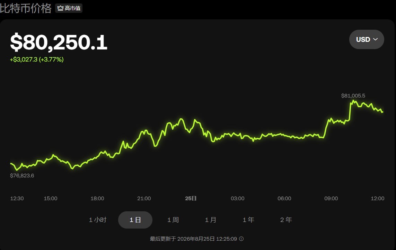Click the info icon beside last updated time
The width and height of the screenshot is (396, 250).
pyautogui.click(x=241, y=239)
